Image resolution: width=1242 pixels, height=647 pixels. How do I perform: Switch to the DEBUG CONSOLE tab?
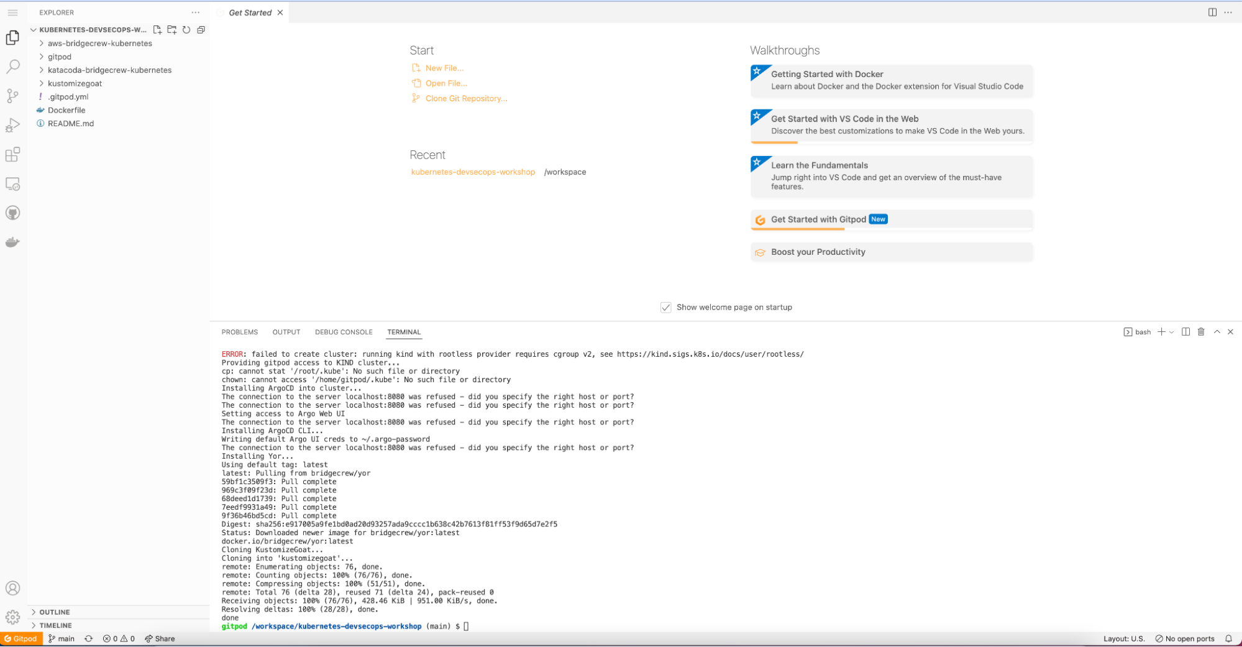click(344, 332)
